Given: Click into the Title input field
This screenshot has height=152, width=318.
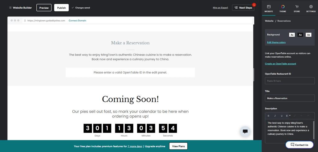Looking at the screenshot, I should pos(290,98).
